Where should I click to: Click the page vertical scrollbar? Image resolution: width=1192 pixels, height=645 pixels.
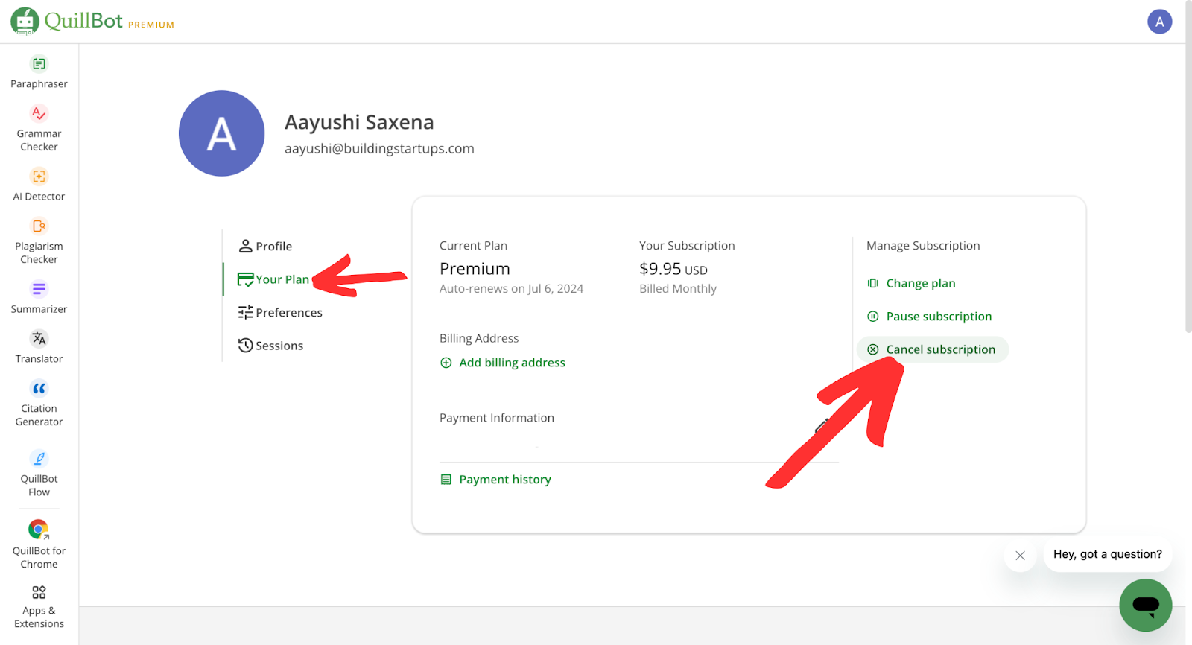coord(1188,167)
